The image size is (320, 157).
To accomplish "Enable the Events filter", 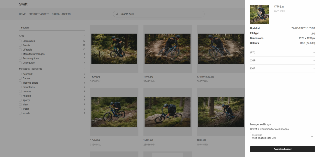I will [20, 45].
